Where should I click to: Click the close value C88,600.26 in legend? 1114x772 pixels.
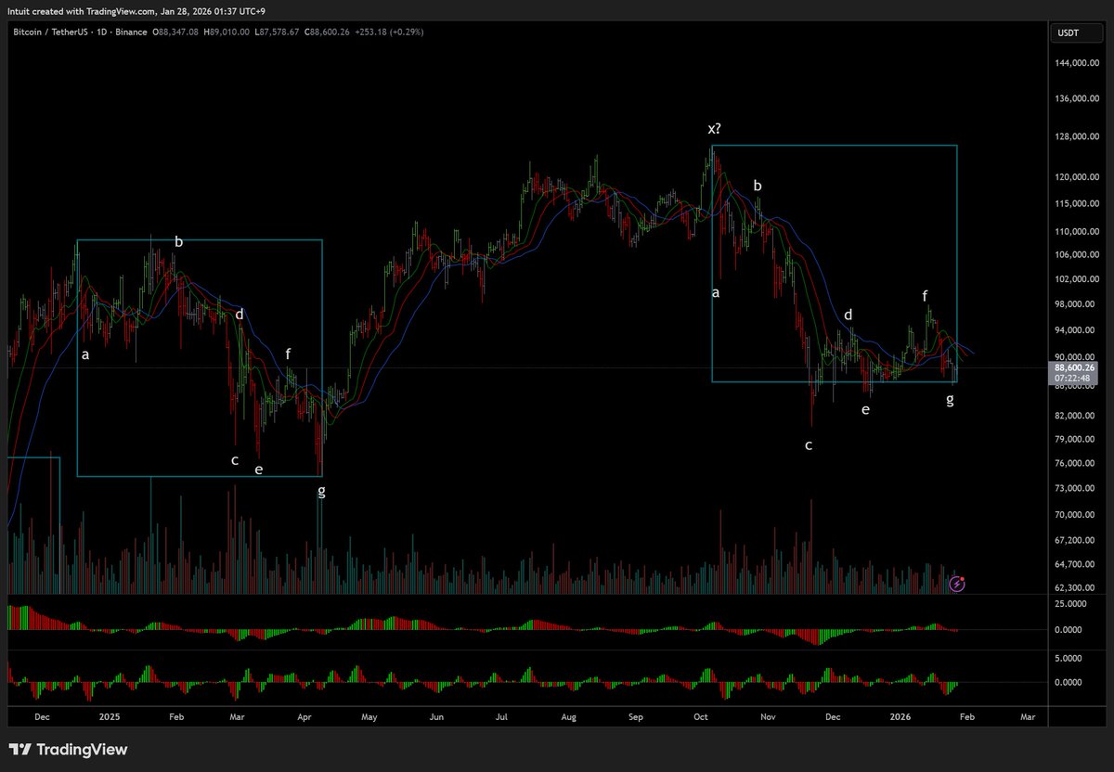[x=327, y=32]
